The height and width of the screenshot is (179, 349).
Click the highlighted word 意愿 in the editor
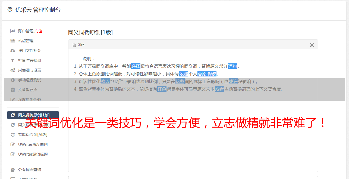click(202, 74)
